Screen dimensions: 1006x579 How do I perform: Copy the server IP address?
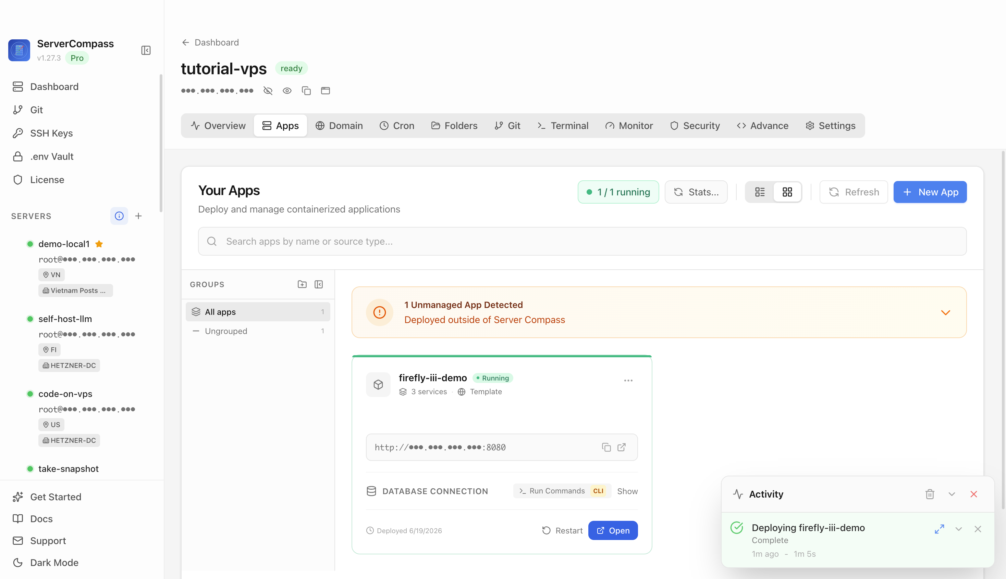click(306, 91)
